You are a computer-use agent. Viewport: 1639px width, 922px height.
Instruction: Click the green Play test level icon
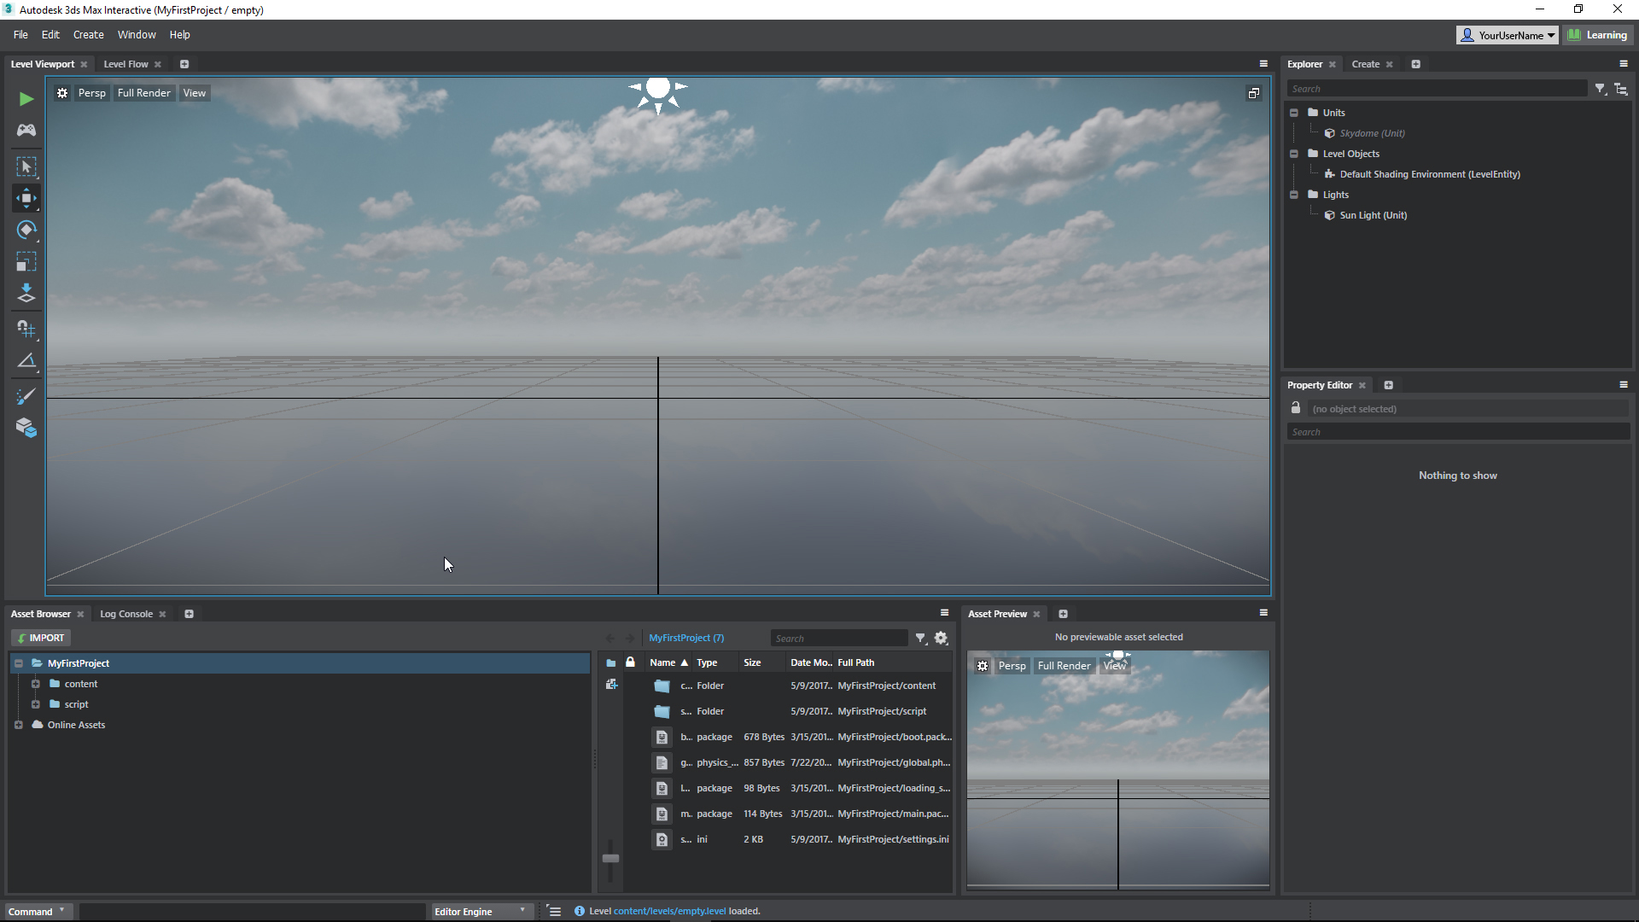point(26,99)
